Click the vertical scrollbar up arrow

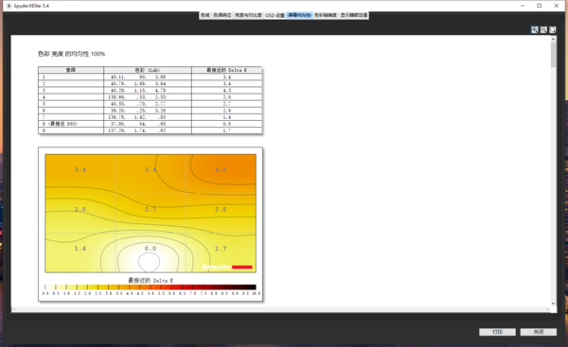553,39
